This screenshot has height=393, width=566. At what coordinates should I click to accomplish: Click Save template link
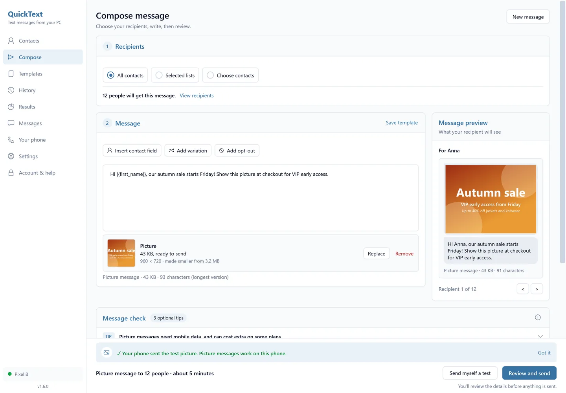pos(402,123)
